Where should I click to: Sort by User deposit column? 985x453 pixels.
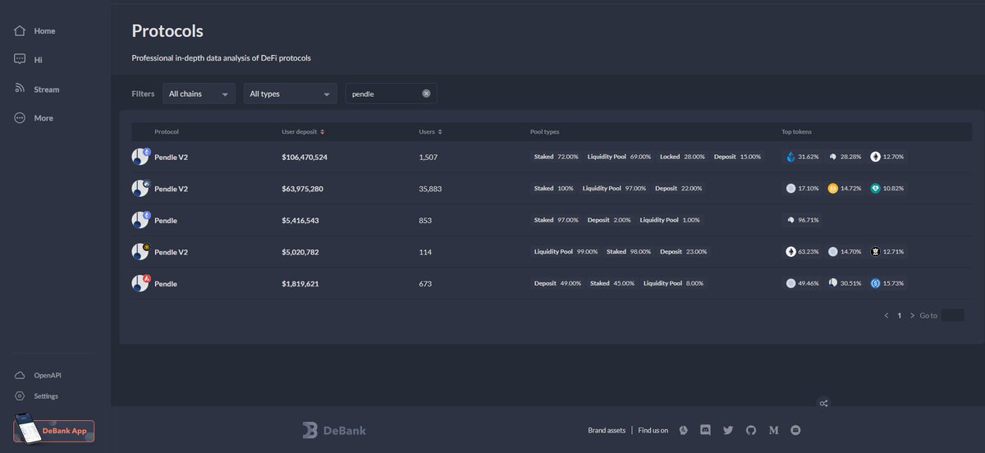click(303, 131)
